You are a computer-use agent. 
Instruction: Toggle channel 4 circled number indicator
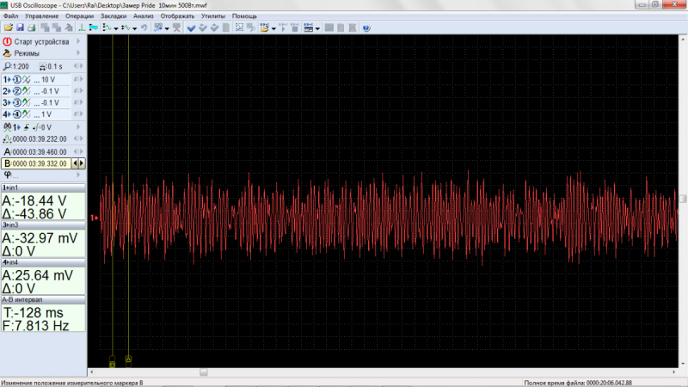pos(16,114)
